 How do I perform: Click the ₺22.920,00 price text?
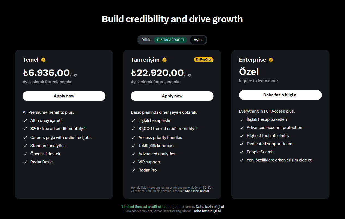(x=157, y=73)
